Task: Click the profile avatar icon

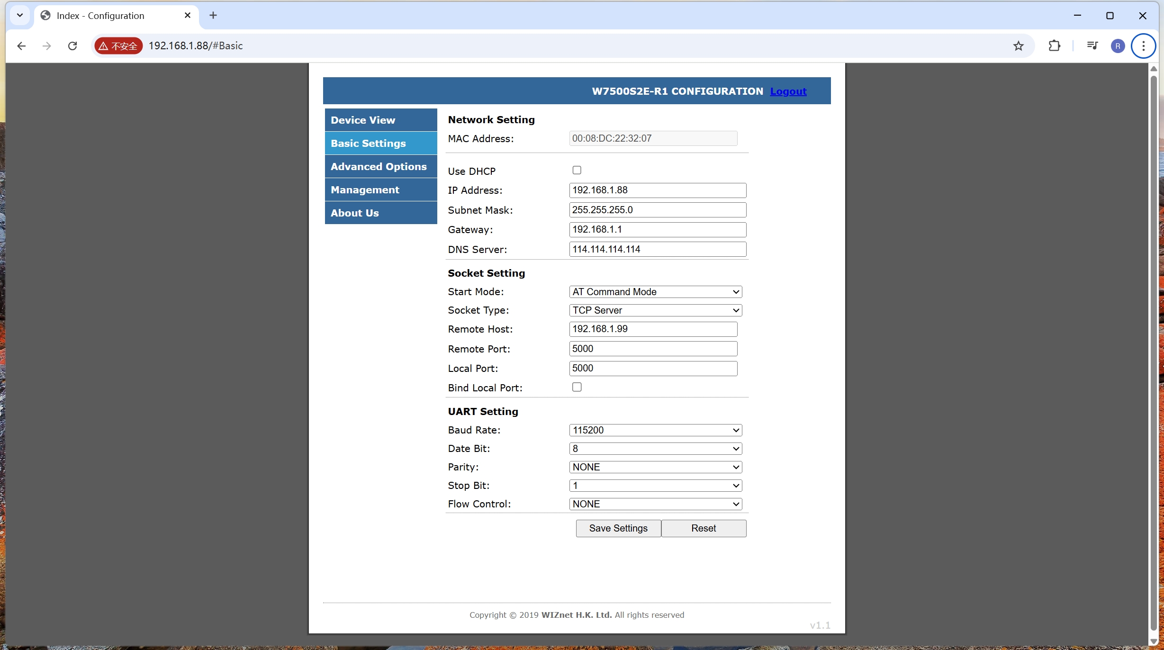Action: [1118, 46]
